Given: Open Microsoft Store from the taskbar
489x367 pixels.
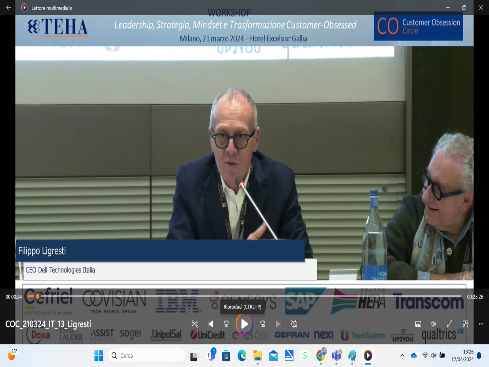Looking at the screenshot, I should [226, 356].
